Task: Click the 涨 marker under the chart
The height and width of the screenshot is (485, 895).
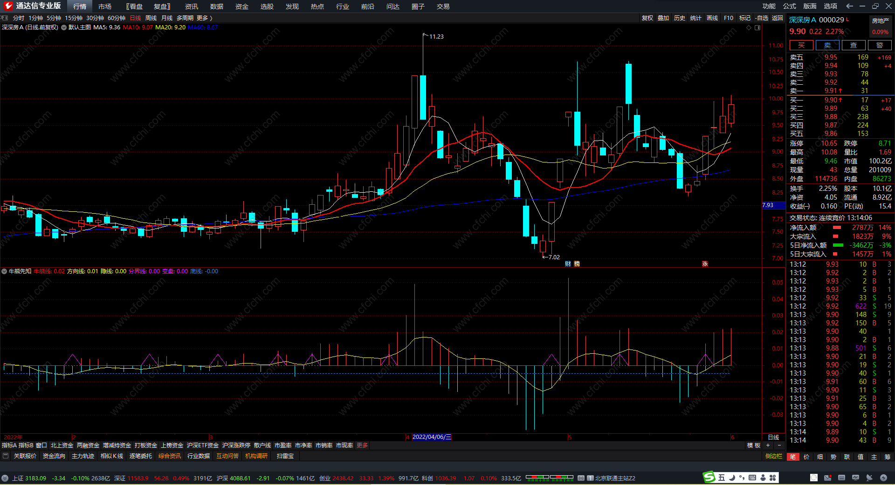Action: click(x=705, y=264)
